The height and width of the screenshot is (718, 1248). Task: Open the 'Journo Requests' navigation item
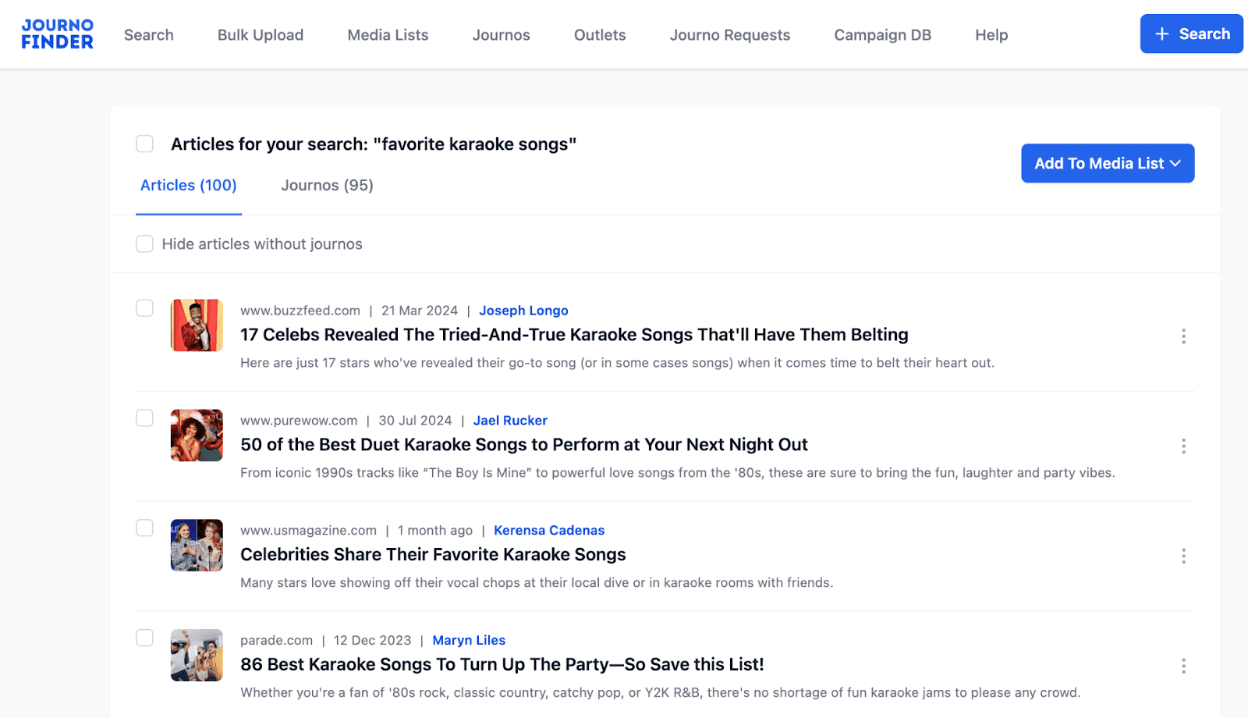coord(729,34)
